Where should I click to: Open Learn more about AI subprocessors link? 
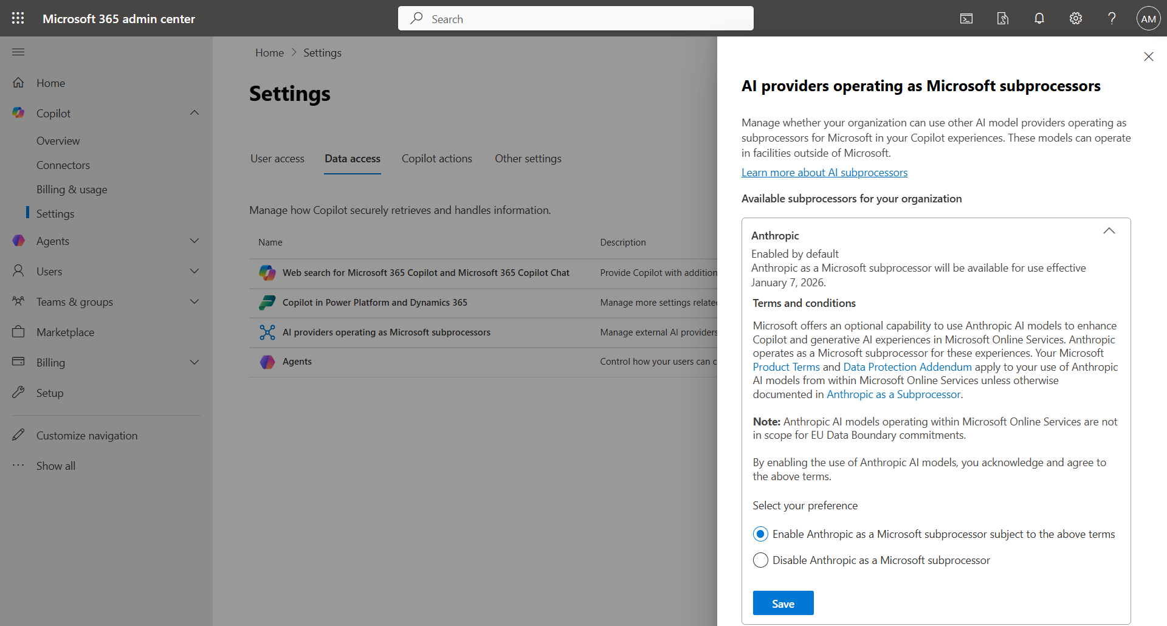pyautogui.click(x=824, y=173)
